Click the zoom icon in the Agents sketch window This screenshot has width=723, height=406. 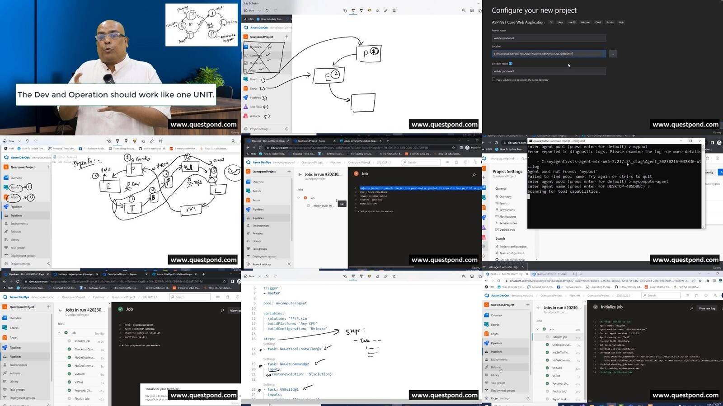coord(233,141)
